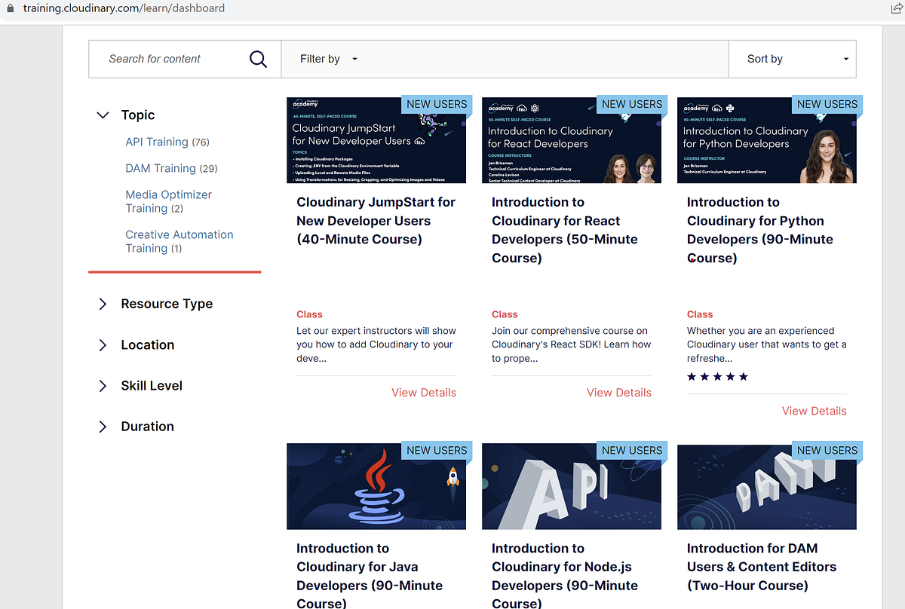This screenshot has width=905, height=609.
Task: Click the padlock icon in the address bar
Action: (9, 8)
